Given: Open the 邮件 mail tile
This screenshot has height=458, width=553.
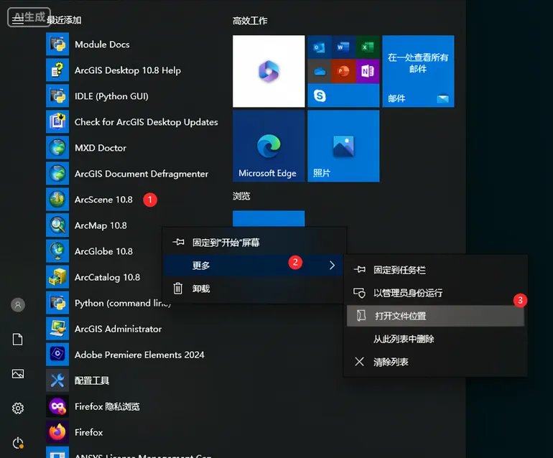Looking at the screenshot, I should (418, 71).
